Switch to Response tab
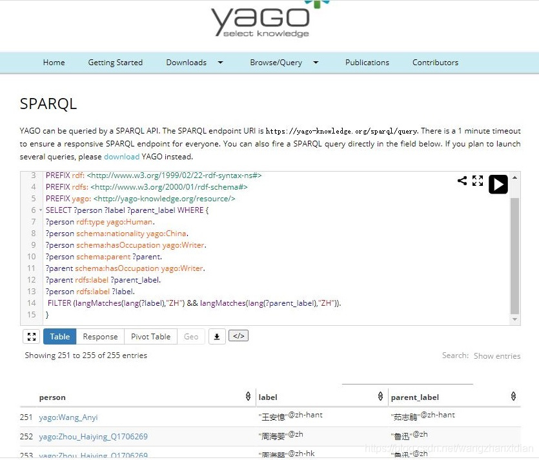 coord(100,336)
